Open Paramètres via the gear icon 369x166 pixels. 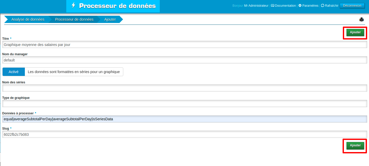tap(300, 6)
